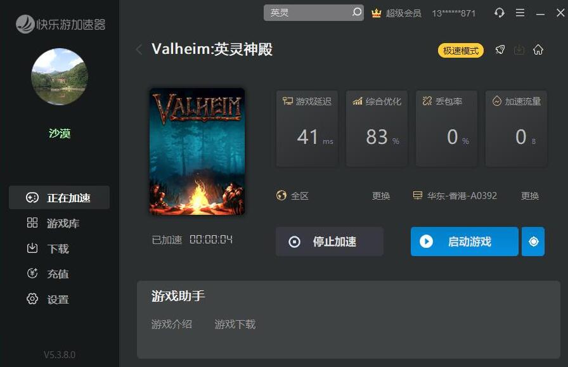Go back using the left arrow
Screen dimensions: 568x367
(139, 49)
